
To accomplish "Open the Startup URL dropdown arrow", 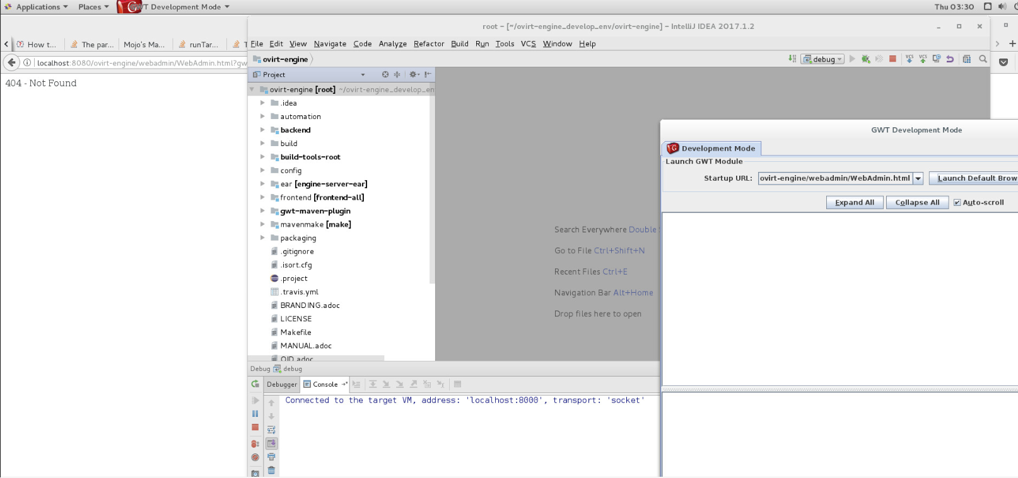I will (918, 179).
